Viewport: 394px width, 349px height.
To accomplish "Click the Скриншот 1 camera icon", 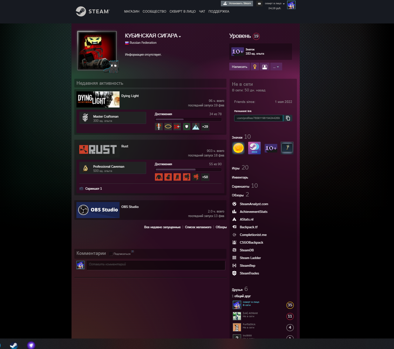I will tap(81, 189).
